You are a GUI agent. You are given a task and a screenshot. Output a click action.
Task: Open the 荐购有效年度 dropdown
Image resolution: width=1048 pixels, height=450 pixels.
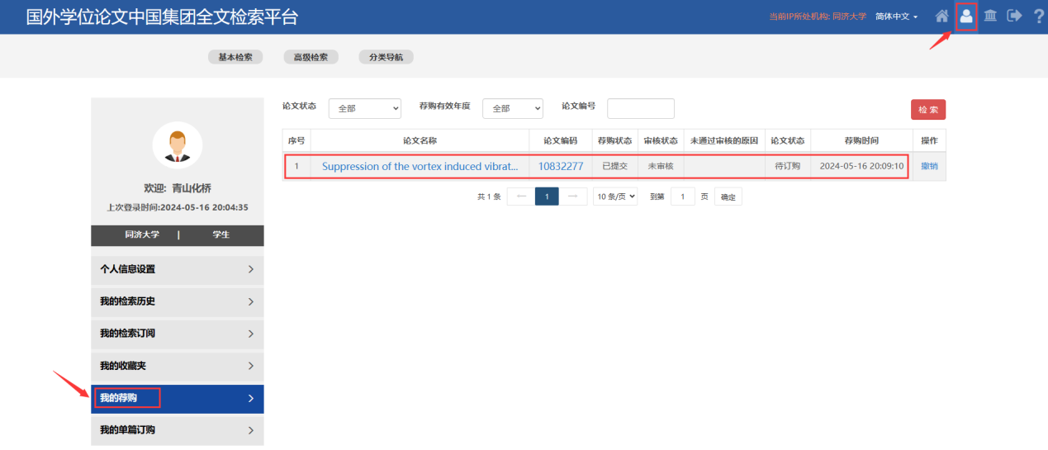coord(513,108)
